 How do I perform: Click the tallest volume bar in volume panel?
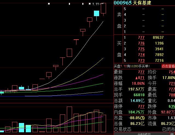(69, 120)
